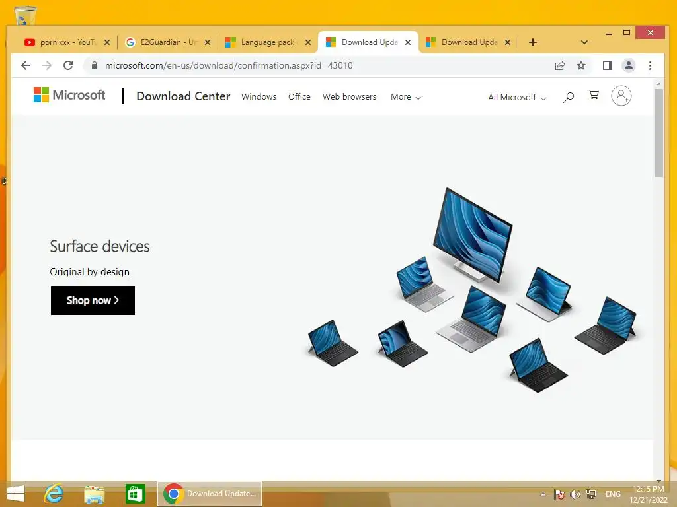Reload the current page
The width and height of the screenshot is (677, 507).
pyautogui.click(x=68, y=65)
